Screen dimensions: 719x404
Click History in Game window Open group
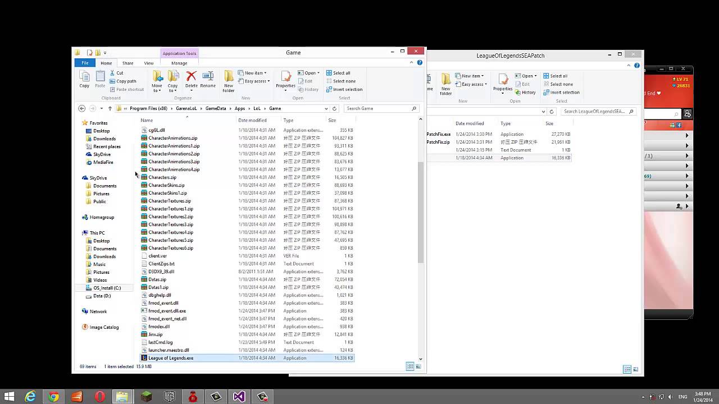308,89
